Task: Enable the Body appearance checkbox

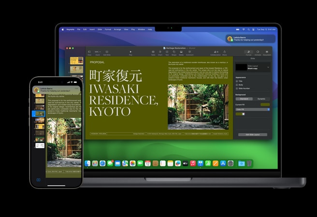Action: coord(237,85)
